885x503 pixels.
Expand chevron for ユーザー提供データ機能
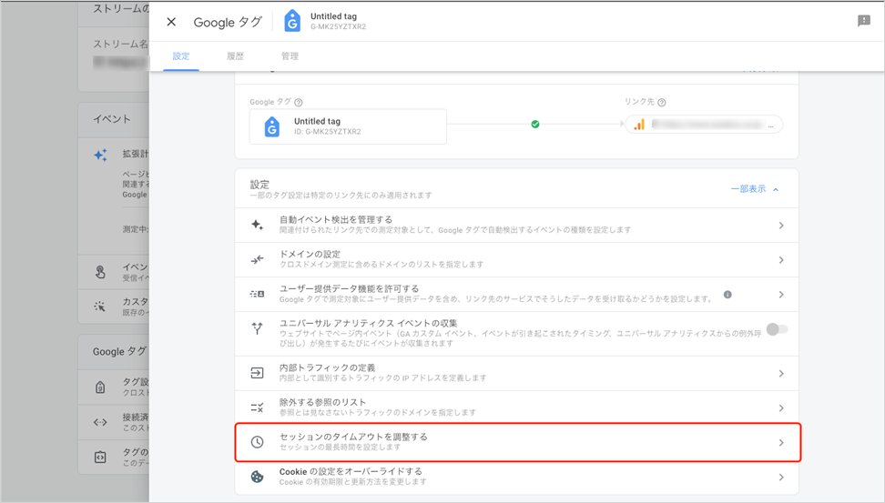781,295
